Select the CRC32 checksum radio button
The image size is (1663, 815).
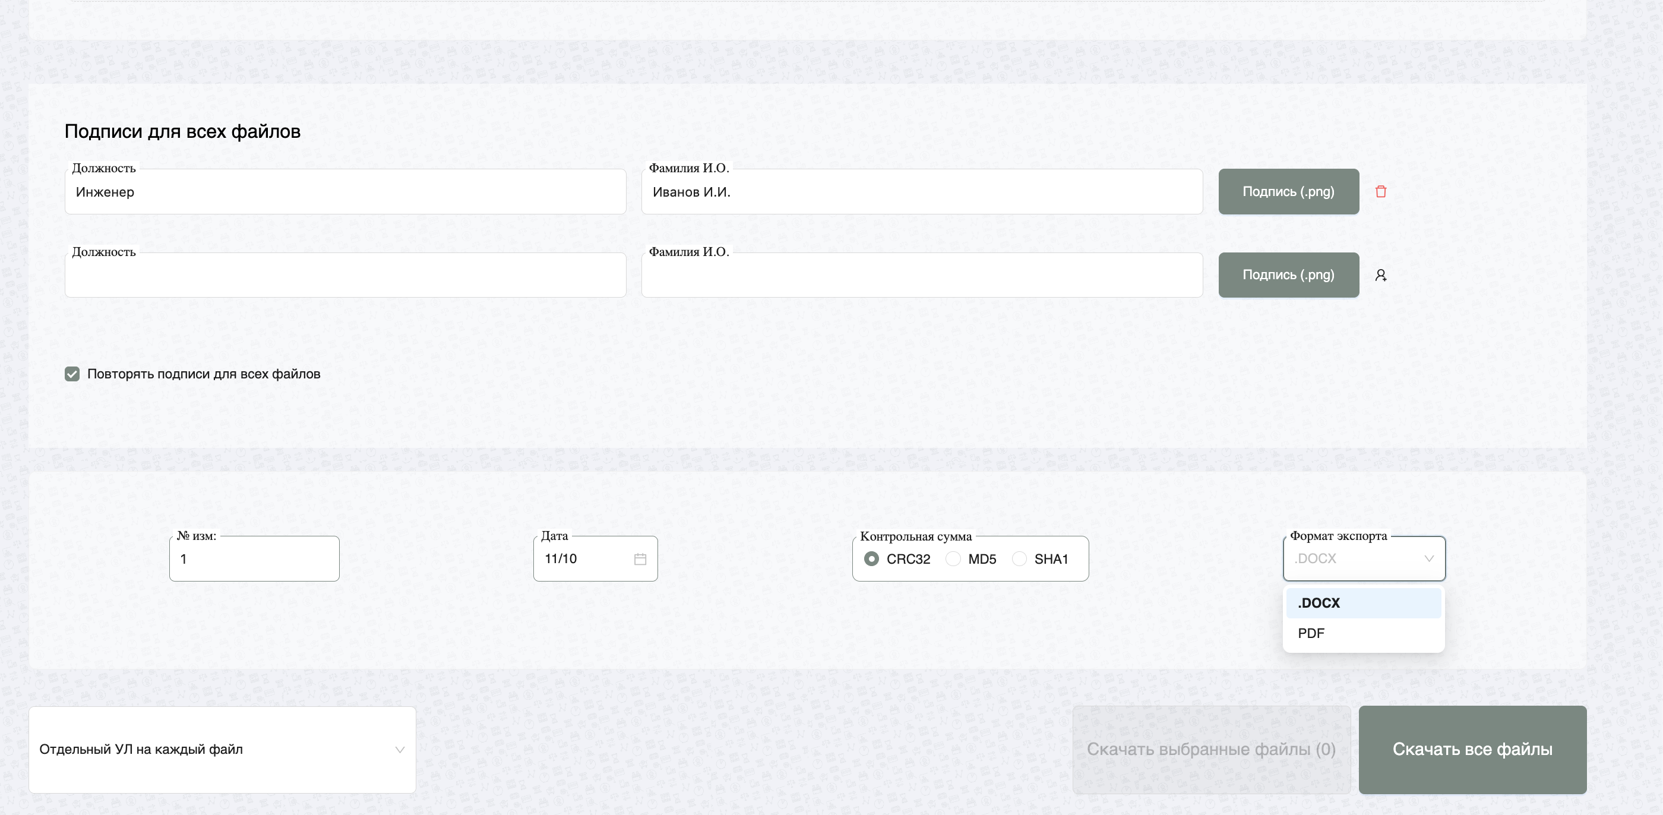pyautogui.click(x=871, y=559)
